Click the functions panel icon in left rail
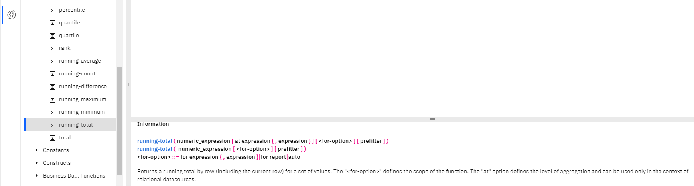This screenshot has height=186, width=694. tap(12, 15)
